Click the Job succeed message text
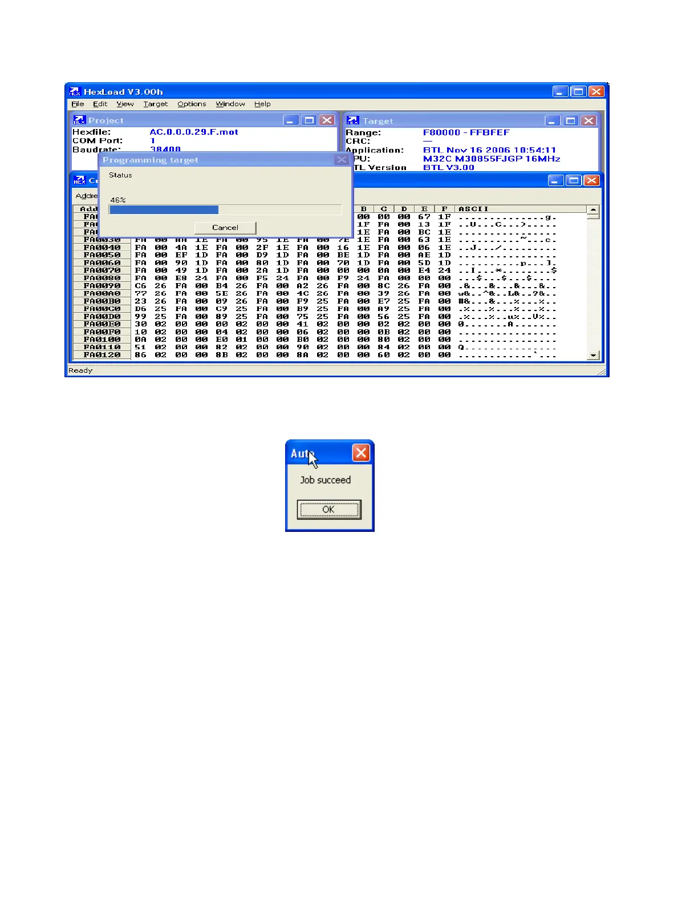This screenshot has height=904, width=698. click(x=326, y=480)
